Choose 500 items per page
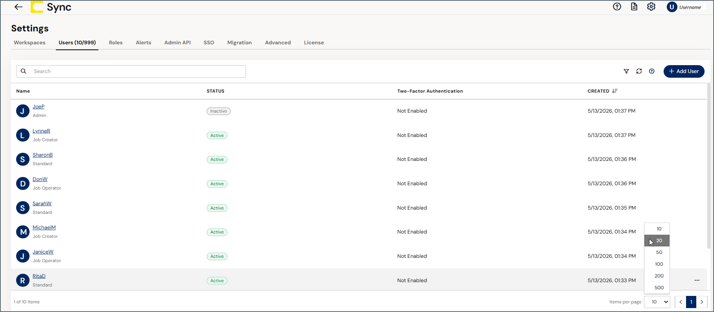 (657, 288)
